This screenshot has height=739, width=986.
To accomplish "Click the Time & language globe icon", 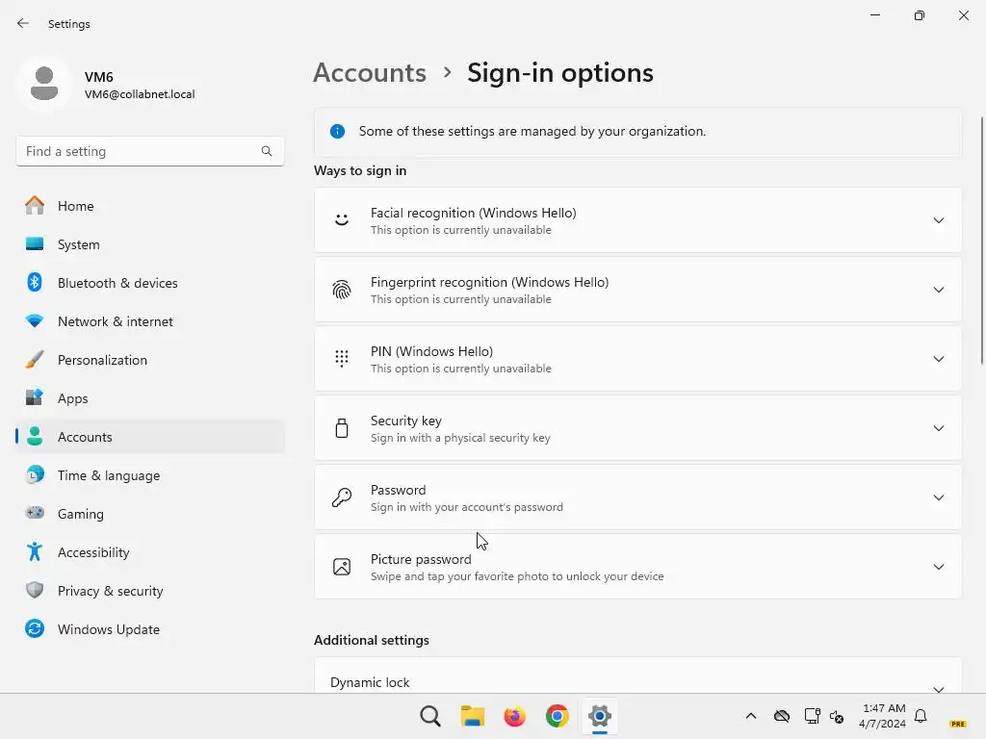I will click(35, 474).
